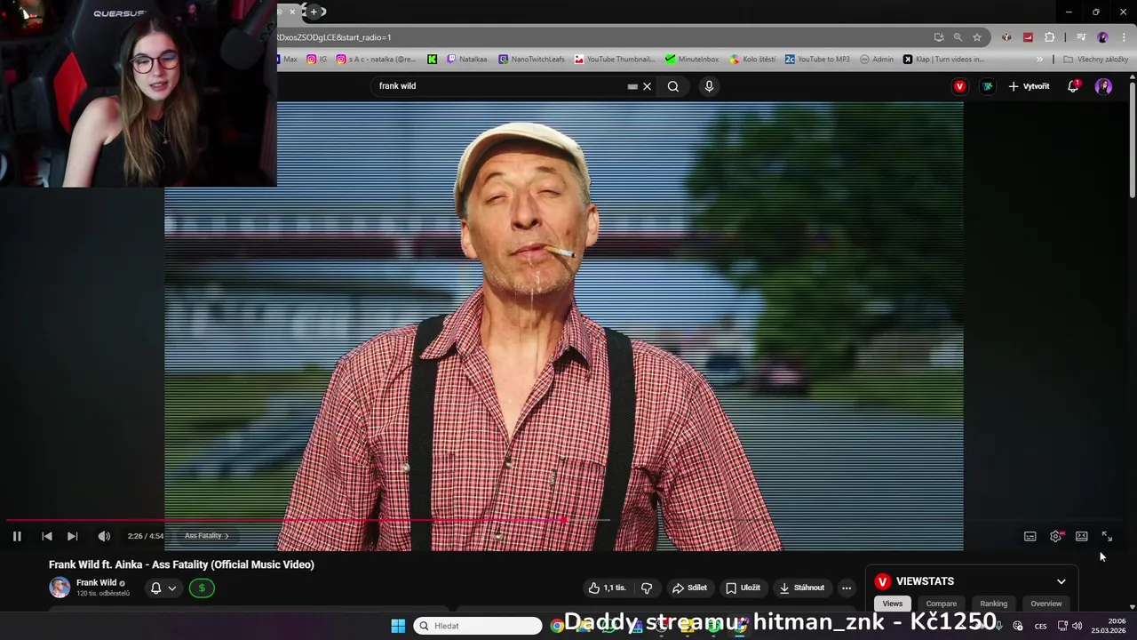Click the green header extension icon beside Vytvořit
The height and width of the screenshot is (640, 1137).
click(x=987, y=86)
